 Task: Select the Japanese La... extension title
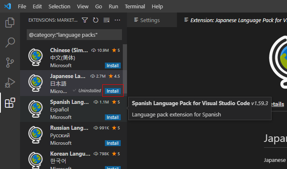[x=68, y=76]
